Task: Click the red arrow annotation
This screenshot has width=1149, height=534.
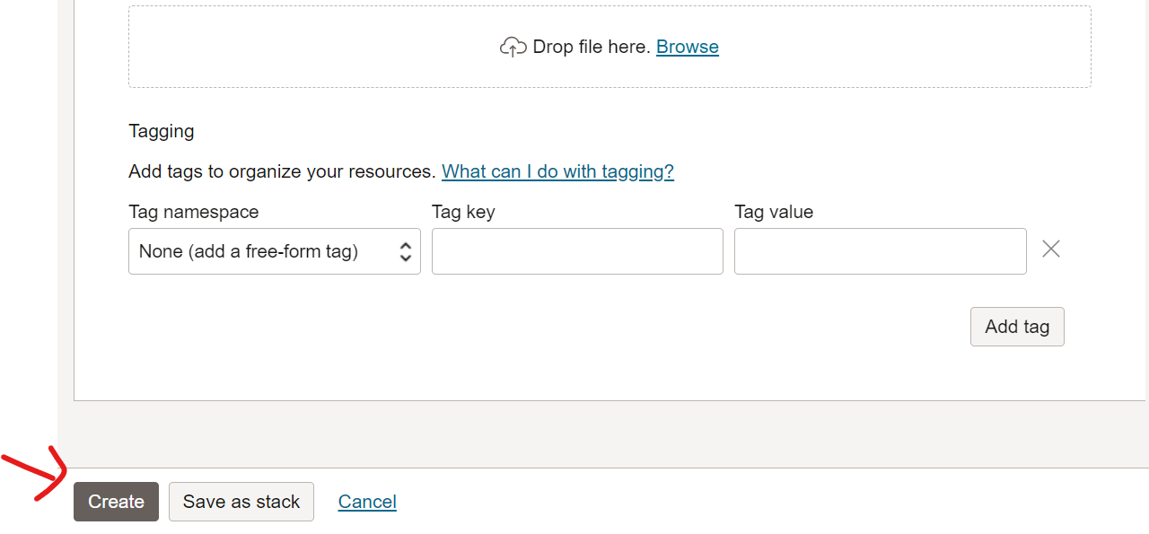Action: click(34, 474)
